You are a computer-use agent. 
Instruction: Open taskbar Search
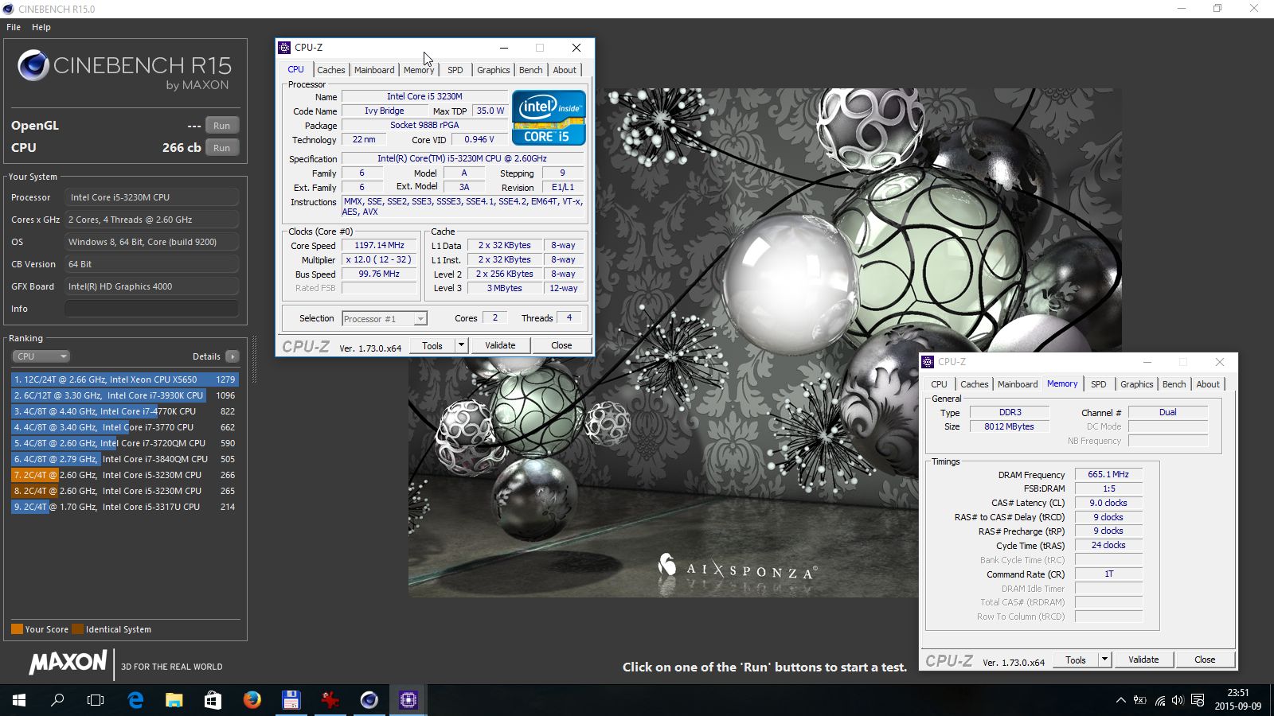(x=57, y=700)
